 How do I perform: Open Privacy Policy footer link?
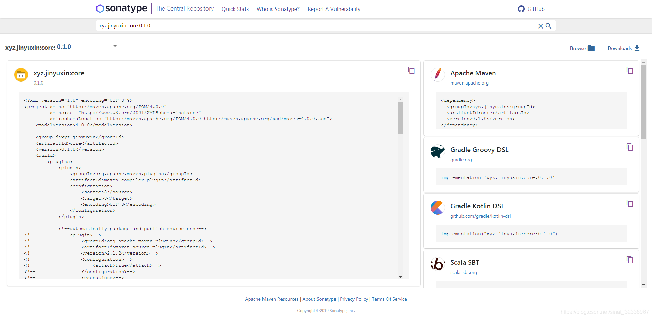pos(354,299)
